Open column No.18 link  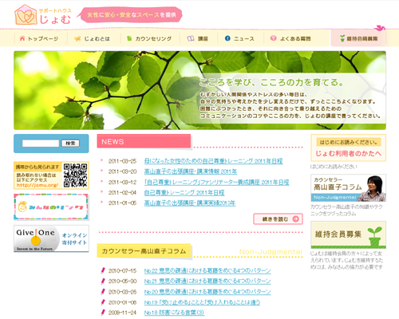pyautogui.click(x=174, y=313)
